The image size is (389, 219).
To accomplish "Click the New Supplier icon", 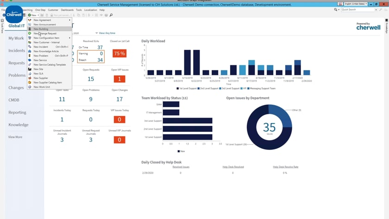I will coord(30,78).
